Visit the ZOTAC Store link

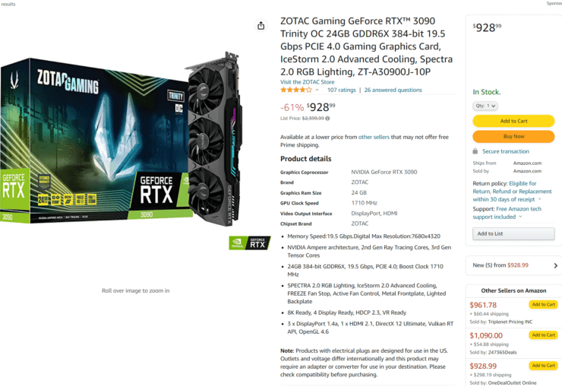coord(307,82)
